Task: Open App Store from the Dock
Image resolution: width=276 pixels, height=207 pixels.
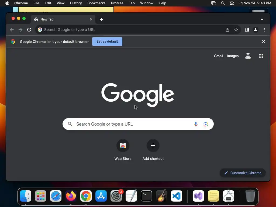Action: (x=101, y=196)
